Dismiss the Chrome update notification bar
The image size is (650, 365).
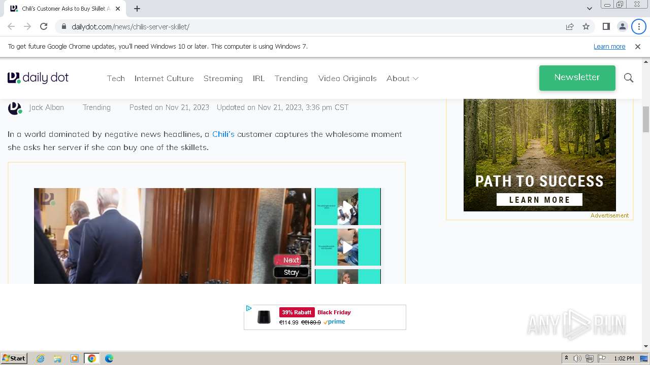(638, 46)
